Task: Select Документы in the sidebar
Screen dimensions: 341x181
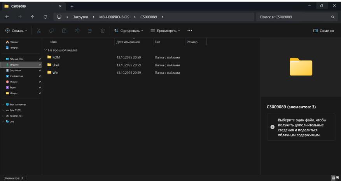Action: coord(16,70)
